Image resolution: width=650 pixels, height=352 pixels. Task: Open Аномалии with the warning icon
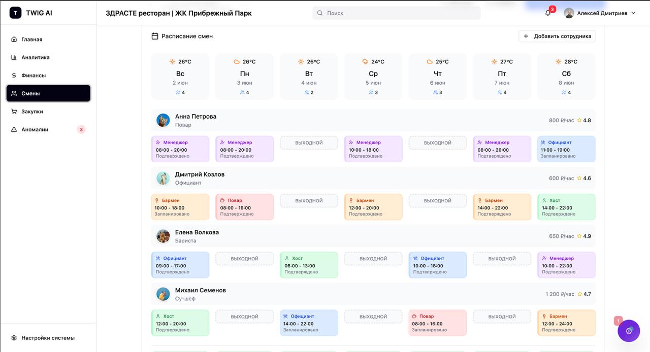coord(14,129)
